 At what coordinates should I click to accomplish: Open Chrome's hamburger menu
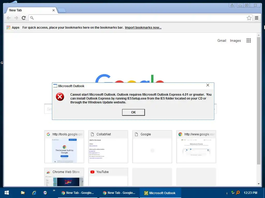click(256, 18)
